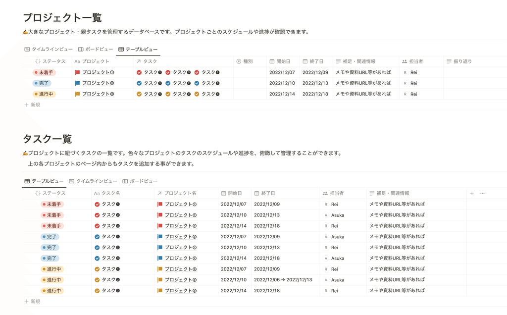This screenshot has width=507, height=315.
Task: Click orange check icon of 進行中 タスク❶ in タスク一覧
Action: click(x=97, y=269)
